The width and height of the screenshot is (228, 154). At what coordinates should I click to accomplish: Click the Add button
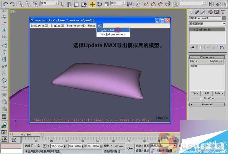coord(207,93)
